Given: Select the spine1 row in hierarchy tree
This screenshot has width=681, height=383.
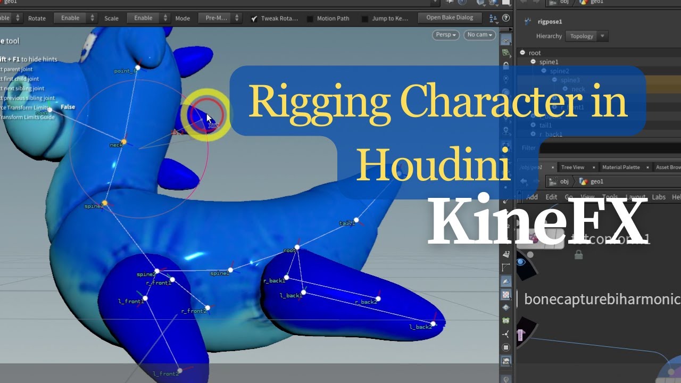Looking at the screenshot, I should tap(599, 62).
